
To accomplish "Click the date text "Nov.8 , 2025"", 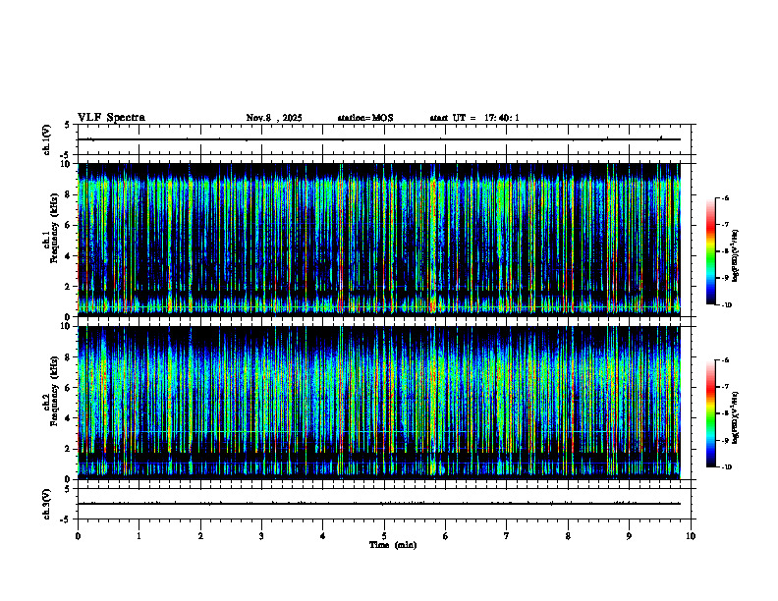I will (274, 118).
